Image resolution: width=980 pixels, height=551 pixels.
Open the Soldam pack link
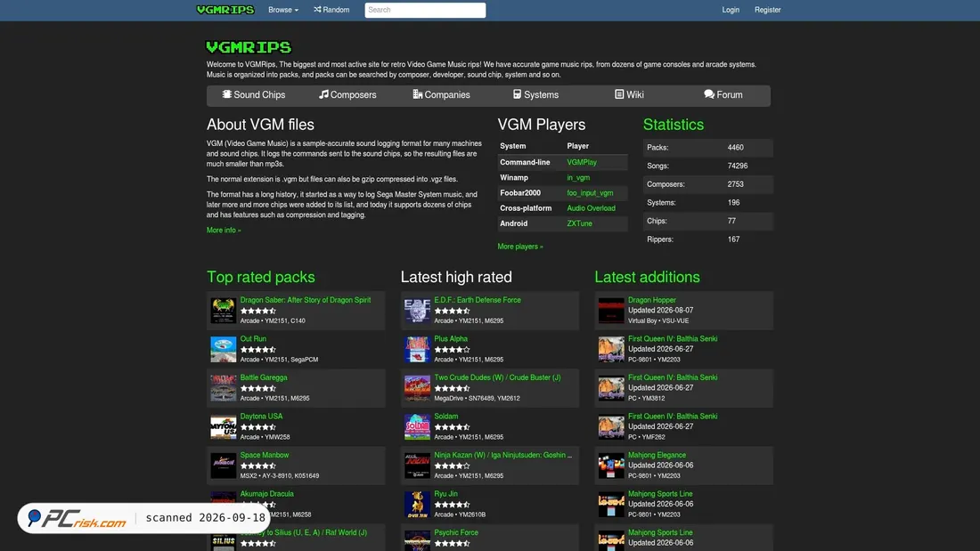(446, 417)
